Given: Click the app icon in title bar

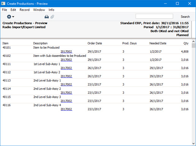Looking at the screenshot, I should [x=3, y=3].
